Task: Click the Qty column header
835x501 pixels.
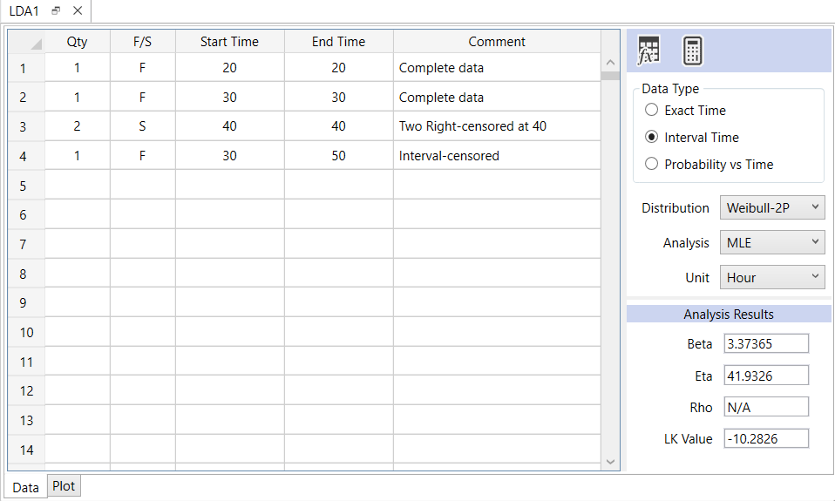Action: (78, 42)
